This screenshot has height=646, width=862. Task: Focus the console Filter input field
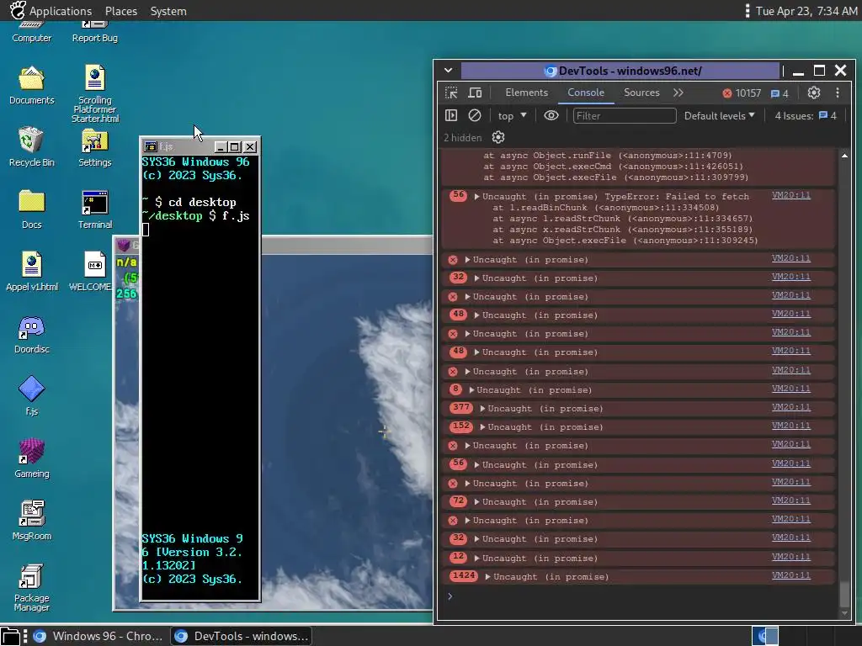point(624,115)
